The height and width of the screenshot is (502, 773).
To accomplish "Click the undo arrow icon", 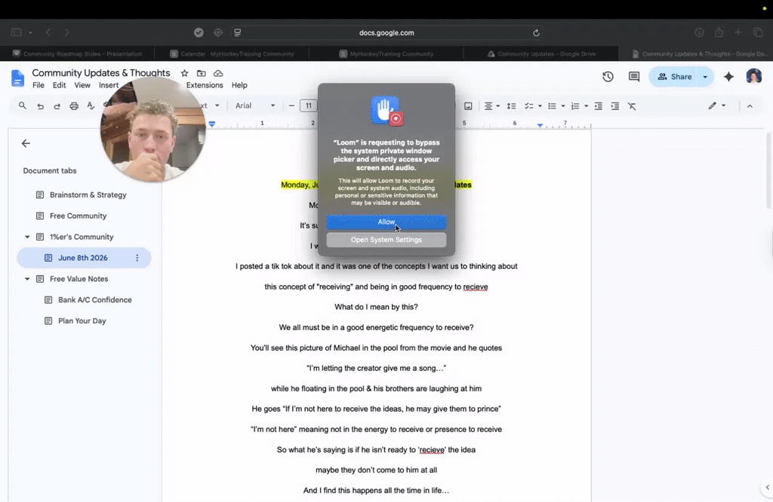I will (41, 106).
